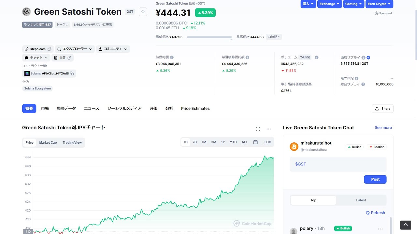This screenshot has height=234, width=417.
Task: Mark sentiment as Bearish
Action: coord(376,147)
